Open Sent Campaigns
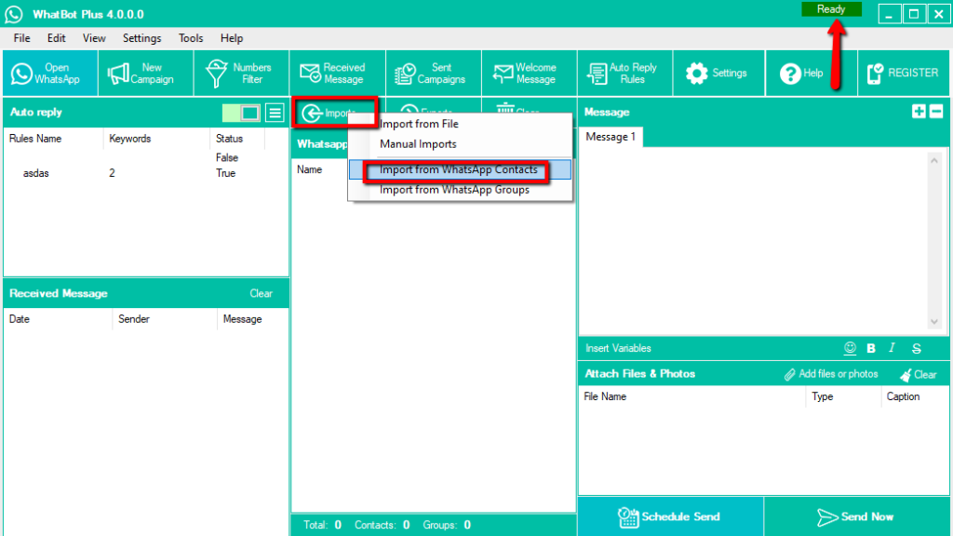The width and height of the screenshot is (953, 536). click(434, 74)
